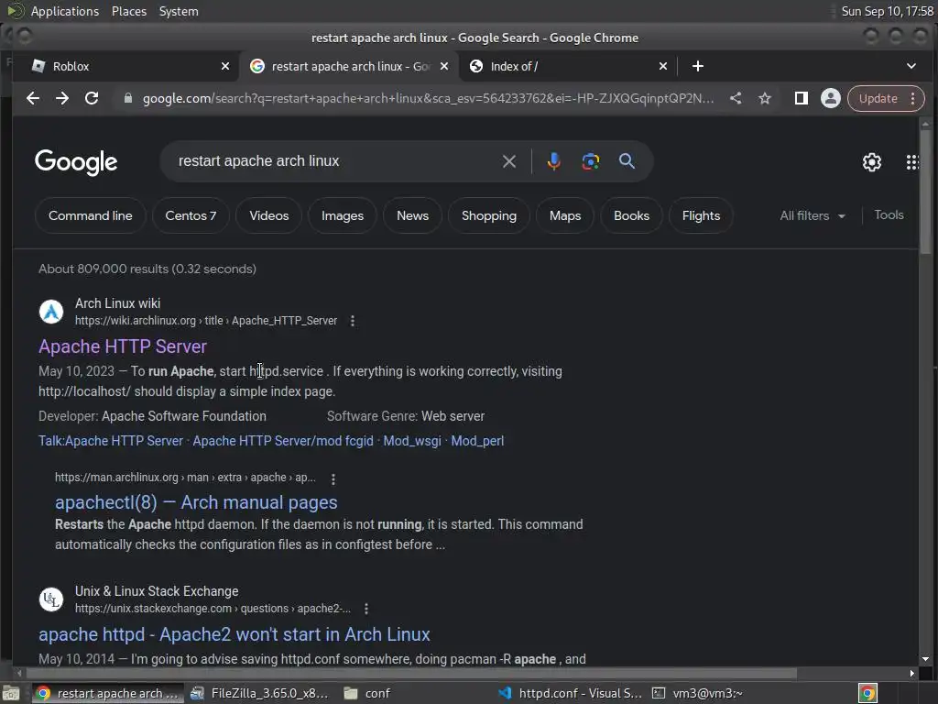Screen dimensions: 938x704
Task: Open Google quick settings gear
Action: tap(872, 161)
